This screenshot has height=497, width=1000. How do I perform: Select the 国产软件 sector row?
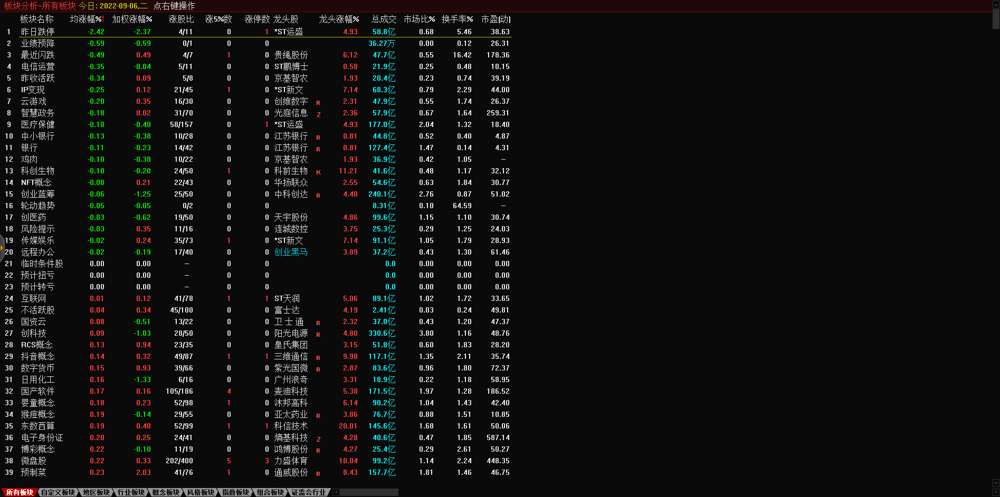click(37, 391)
